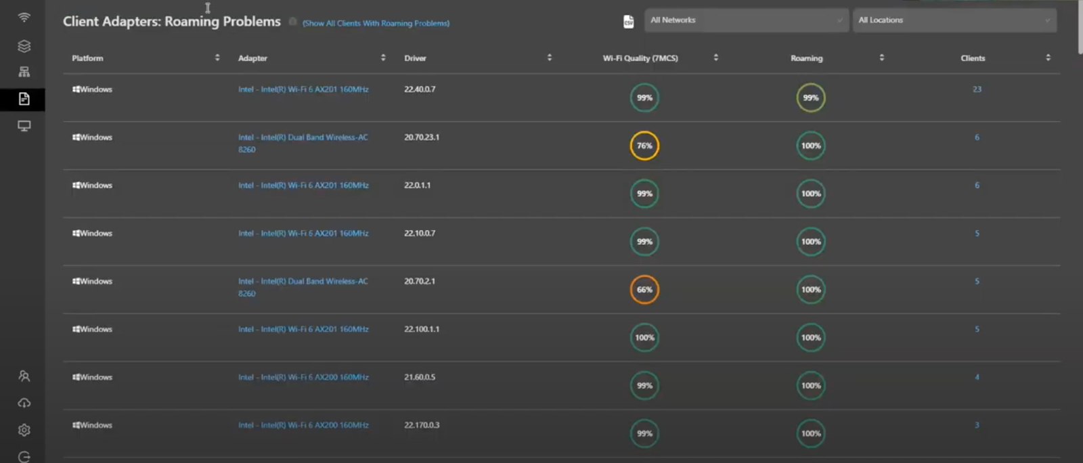Image resolution: width=1083 pixels, height=463 pixels.
Task: Export table using CSV icon
Action: (628, 22)
